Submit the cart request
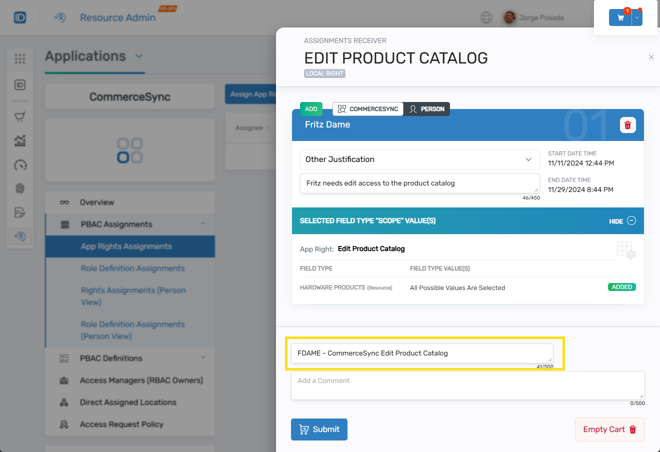 coord(319,429)
